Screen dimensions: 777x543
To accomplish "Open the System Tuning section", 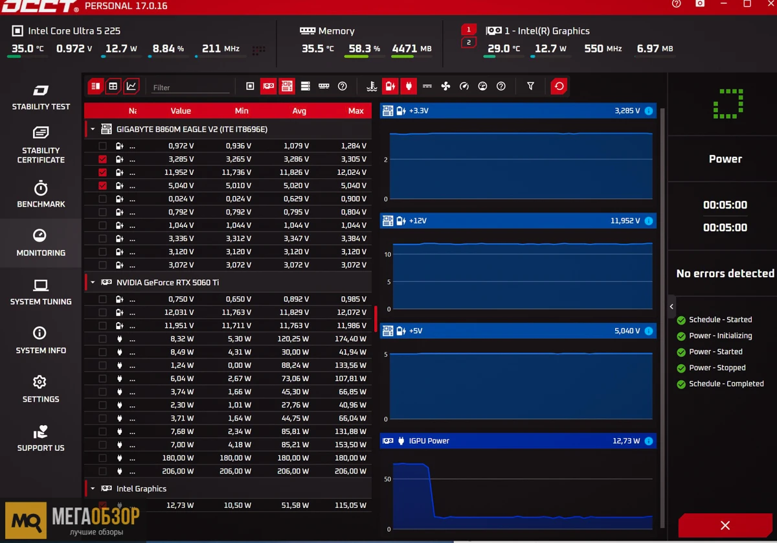I will tap(41, 292).
